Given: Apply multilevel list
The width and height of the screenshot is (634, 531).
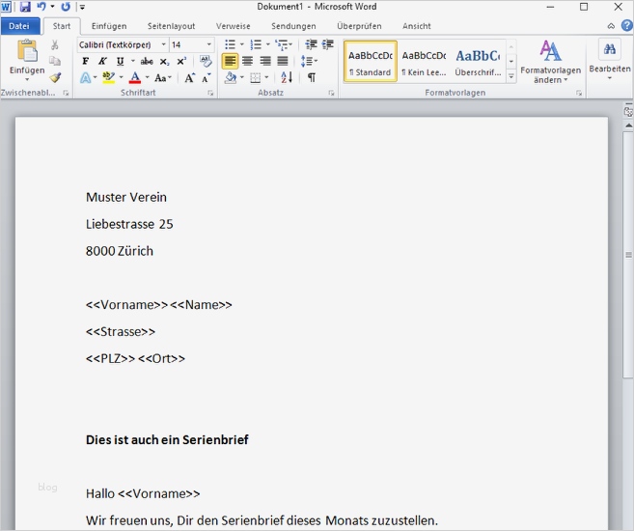Looking at the screenshot, I should tap(281, 44).
